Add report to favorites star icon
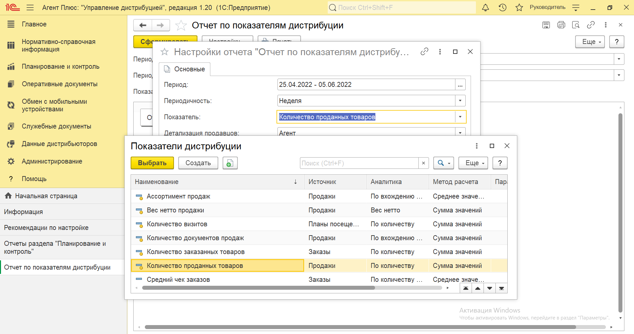The height and width of the screenshot is (334, 634). pyautogui.click(x=181, y=25)
